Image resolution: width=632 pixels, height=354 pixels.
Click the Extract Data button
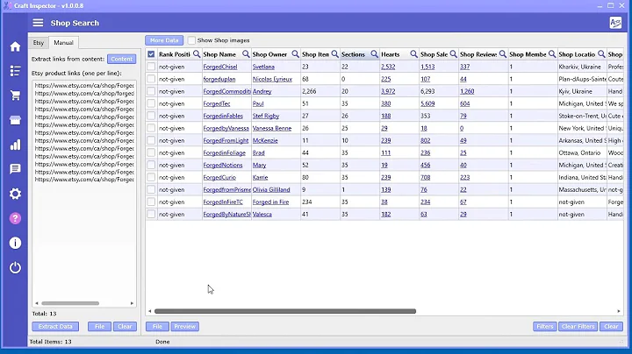(55, 326)
